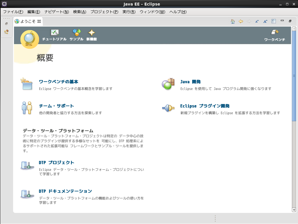Open the サンプル (Samples) icon
Viewport: 298px width, 224px height.
click(77, 32)
